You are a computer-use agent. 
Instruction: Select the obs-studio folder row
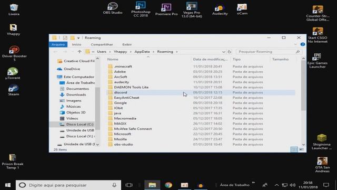[x=201, y=144]
